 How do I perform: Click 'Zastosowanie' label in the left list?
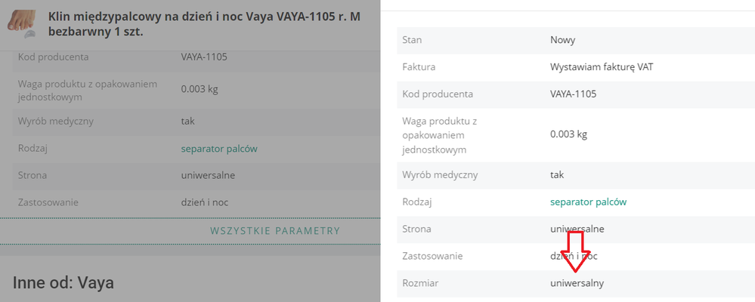(48, 202)
